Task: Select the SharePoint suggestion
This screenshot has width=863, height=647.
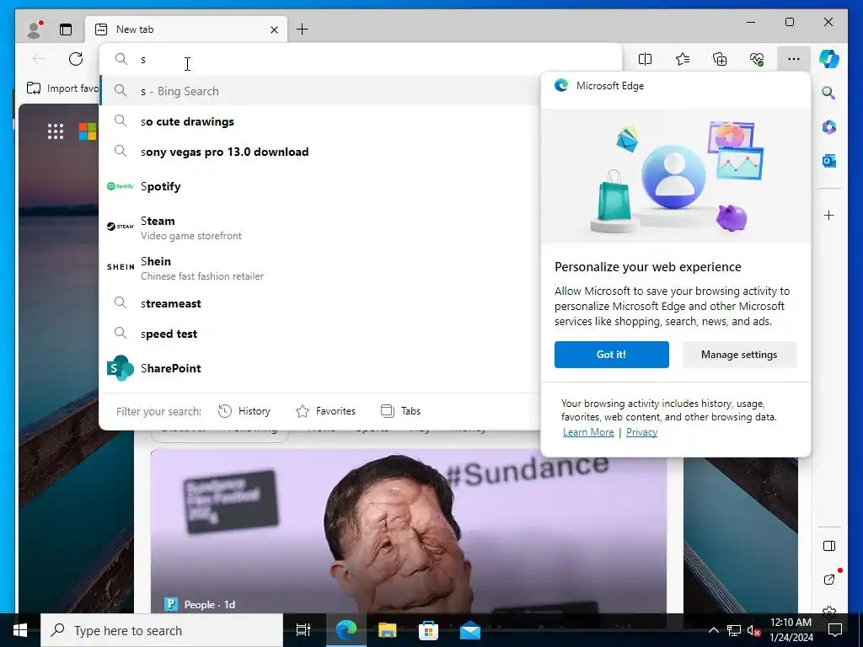Action: (x=319, y=368)
